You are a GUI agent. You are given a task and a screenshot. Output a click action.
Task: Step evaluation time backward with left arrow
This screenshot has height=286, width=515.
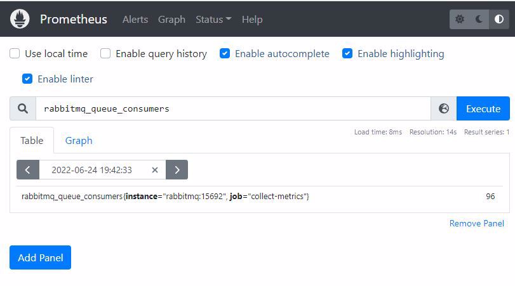point(28,169)
